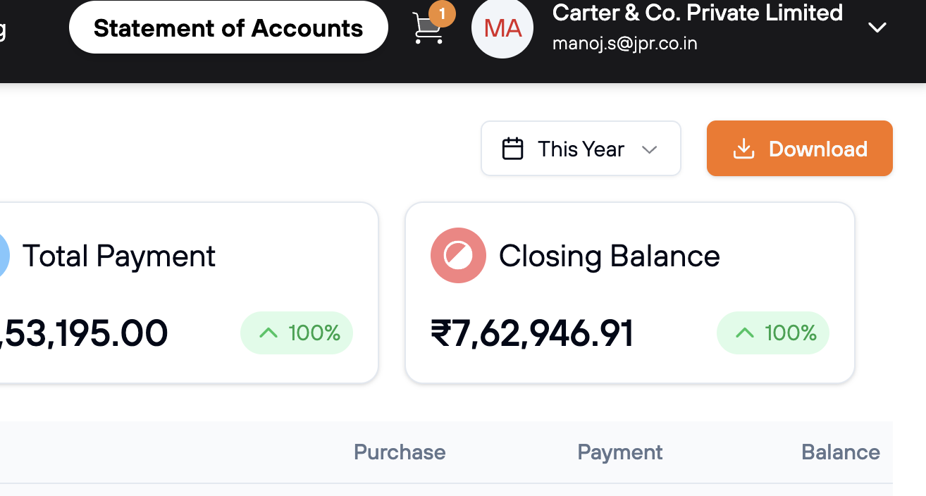Click the Purchase column header
The height and width of the screenshot is (496, 926).
[400, 452]
